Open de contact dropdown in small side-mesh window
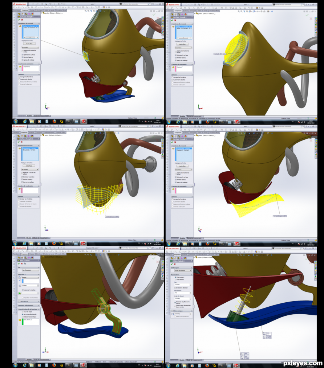 click(30, 47)
